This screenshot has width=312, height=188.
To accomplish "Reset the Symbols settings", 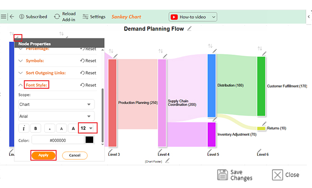I will click(x=88, y=60).
